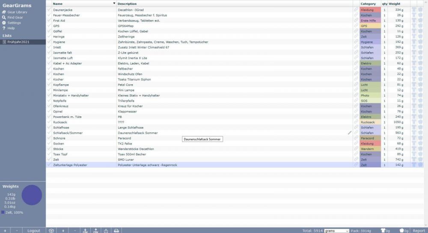Click the print list icon in bottom toolbar
This screenshot has height=233, width=428.
coord(116,230)
